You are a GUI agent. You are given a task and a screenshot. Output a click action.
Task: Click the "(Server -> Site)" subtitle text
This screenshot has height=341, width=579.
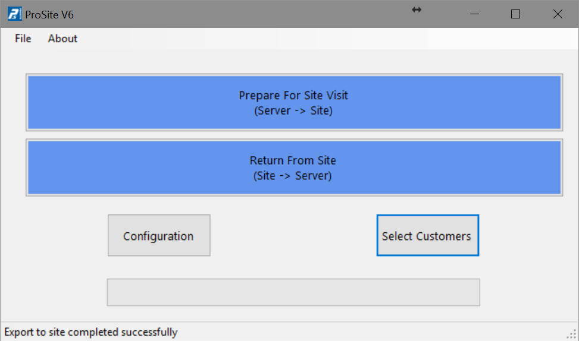tap(293, 110)
